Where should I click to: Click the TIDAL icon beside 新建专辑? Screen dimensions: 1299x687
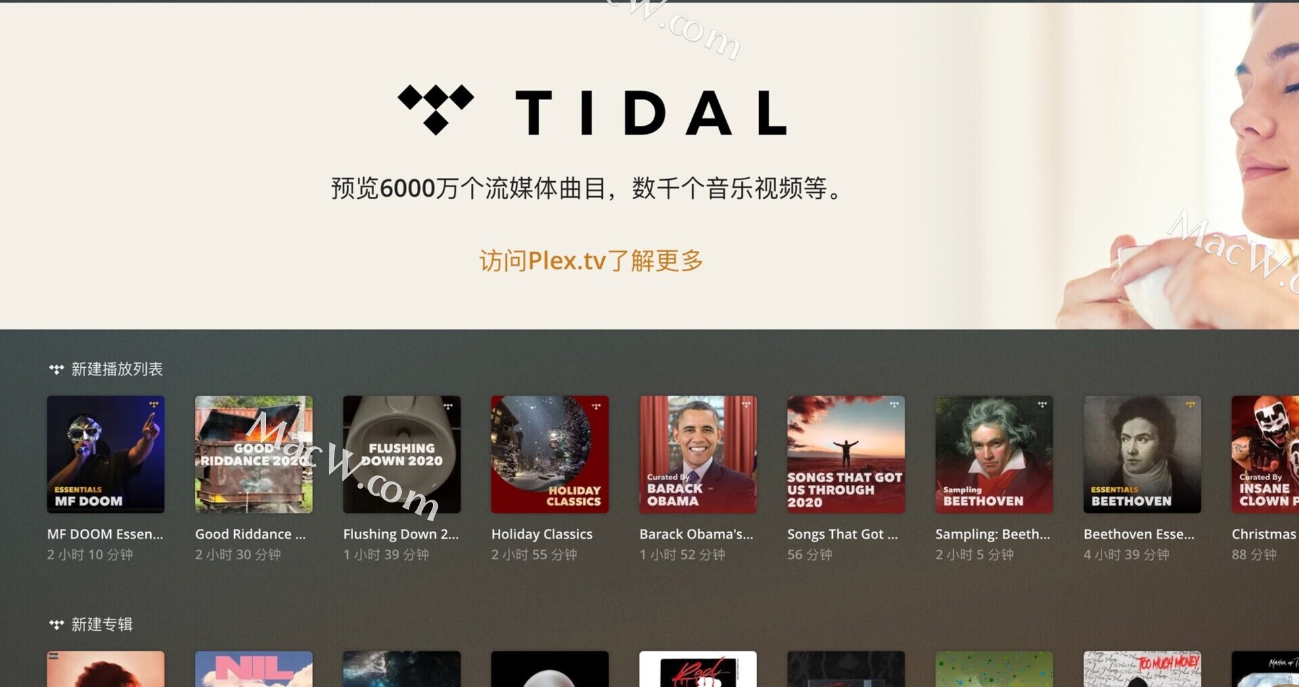[56, 624]
